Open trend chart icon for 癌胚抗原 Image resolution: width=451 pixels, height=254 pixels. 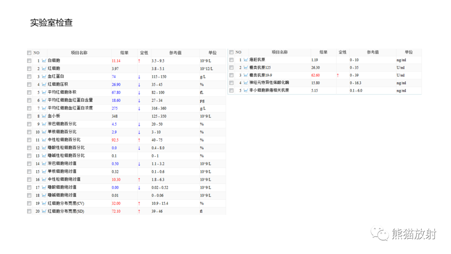tap(246, 60)
